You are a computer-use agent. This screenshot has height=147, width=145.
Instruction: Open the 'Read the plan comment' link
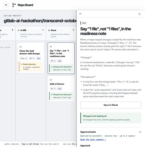click(x=93, y=140)
